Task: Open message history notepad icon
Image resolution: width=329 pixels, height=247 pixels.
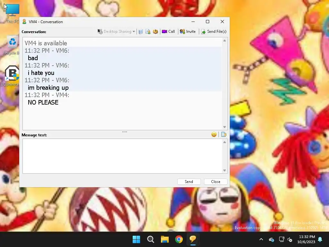Action: [141, 32]
